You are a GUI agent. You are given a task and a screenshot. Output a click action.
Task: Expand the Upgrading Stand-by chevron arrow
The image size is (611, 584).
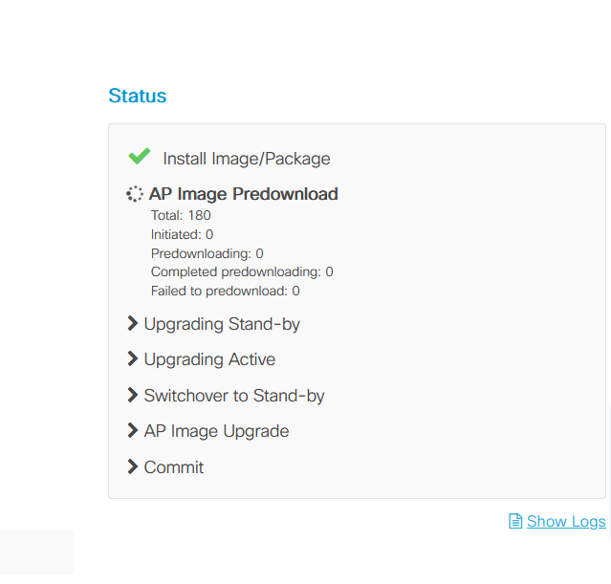click(x=132, y=324)
